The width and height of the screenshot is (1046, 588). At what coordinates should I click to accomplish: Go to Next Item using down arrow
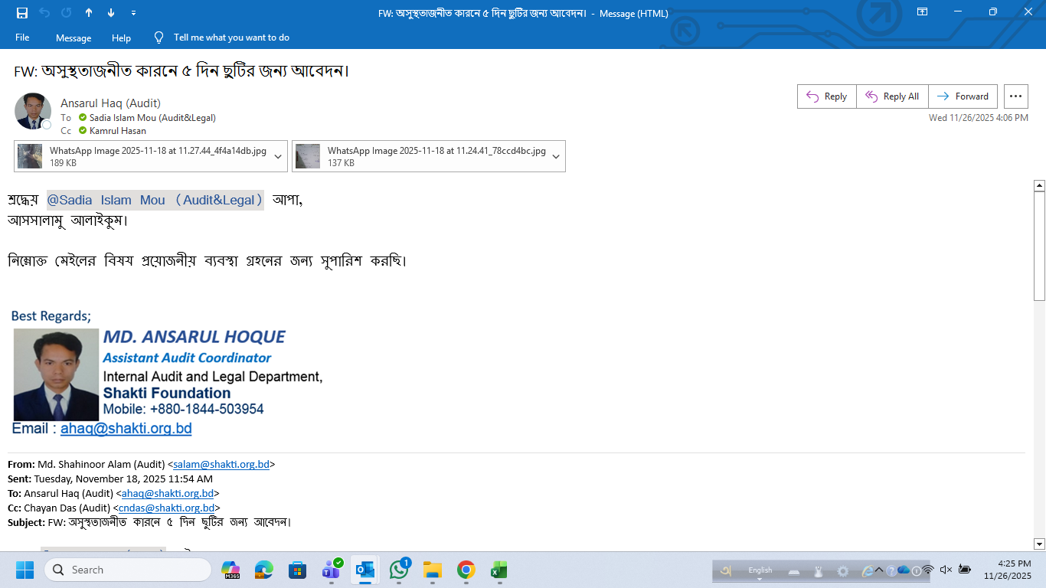111,13
